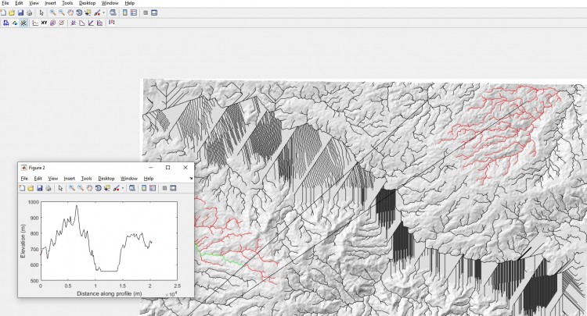The image size is (587, 316).
Task: Open Desktop menu of main window
Action: (87, 3)
